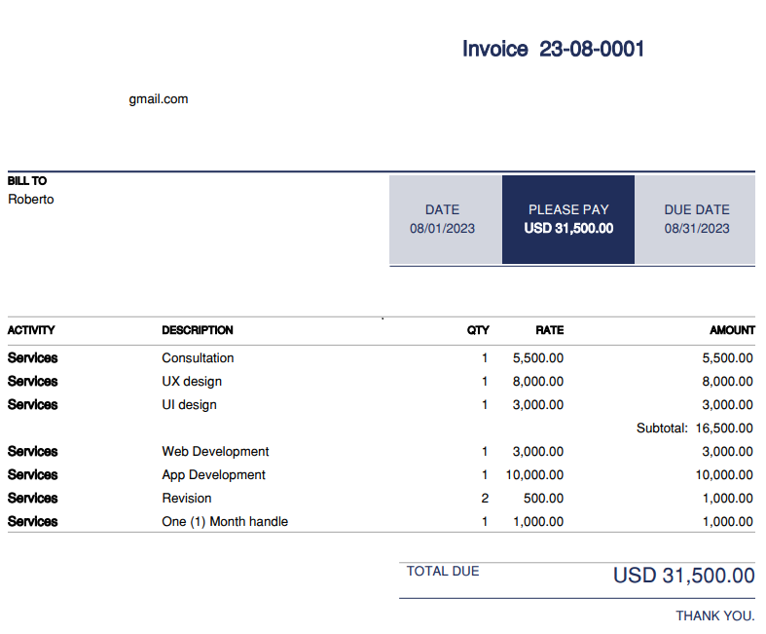
Task: Select the UX design amount 8,000.00
Action: (x=727, y=382)
